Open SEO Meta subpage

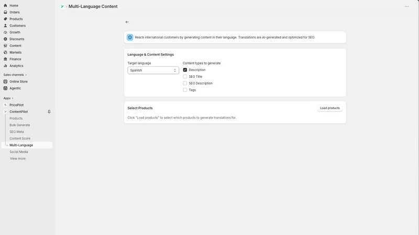17,132
